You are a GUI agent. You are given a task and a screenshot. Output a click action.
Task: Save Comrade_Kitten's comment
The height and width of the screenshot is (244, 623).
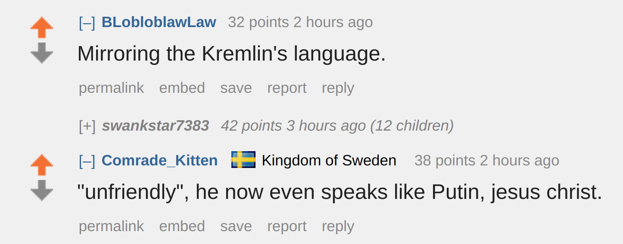click(236, 226)
